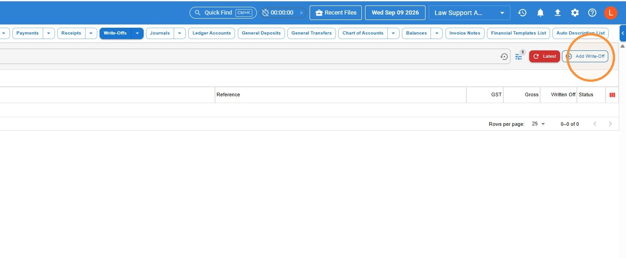Open Ledger Accounts tab
This screenshot has width=626, height=258.
pyautogui.click(x=212, y=33)
